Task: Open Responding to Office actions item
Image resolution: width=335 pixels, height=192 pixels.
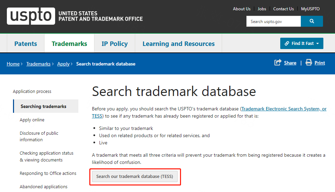Action: tap(48, 173)
